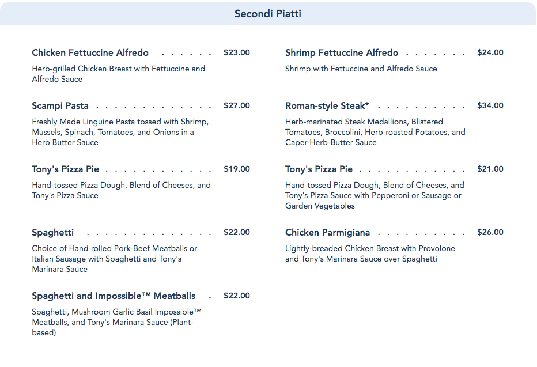Click the Secondi Piatti section header
Image resolution: width=537 pixels, height=367 pixels.
tap(268, 13)
